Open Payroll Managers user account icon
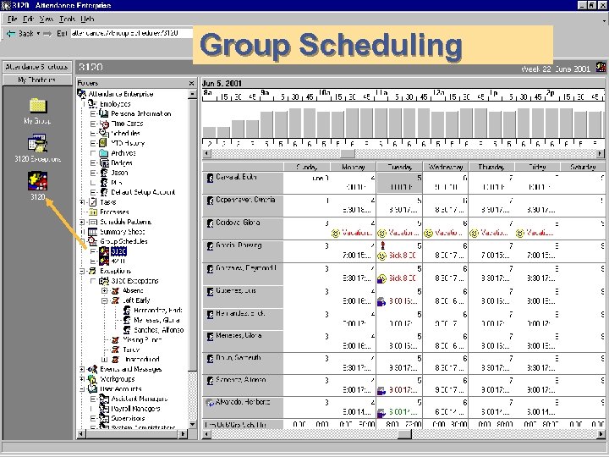The height and width of the screenshot is (457, 609). click(x=104, y=409)
